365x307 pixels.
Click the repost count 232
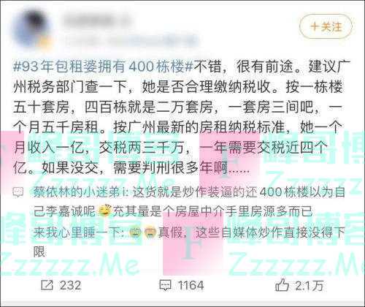[x=71, y=285]
